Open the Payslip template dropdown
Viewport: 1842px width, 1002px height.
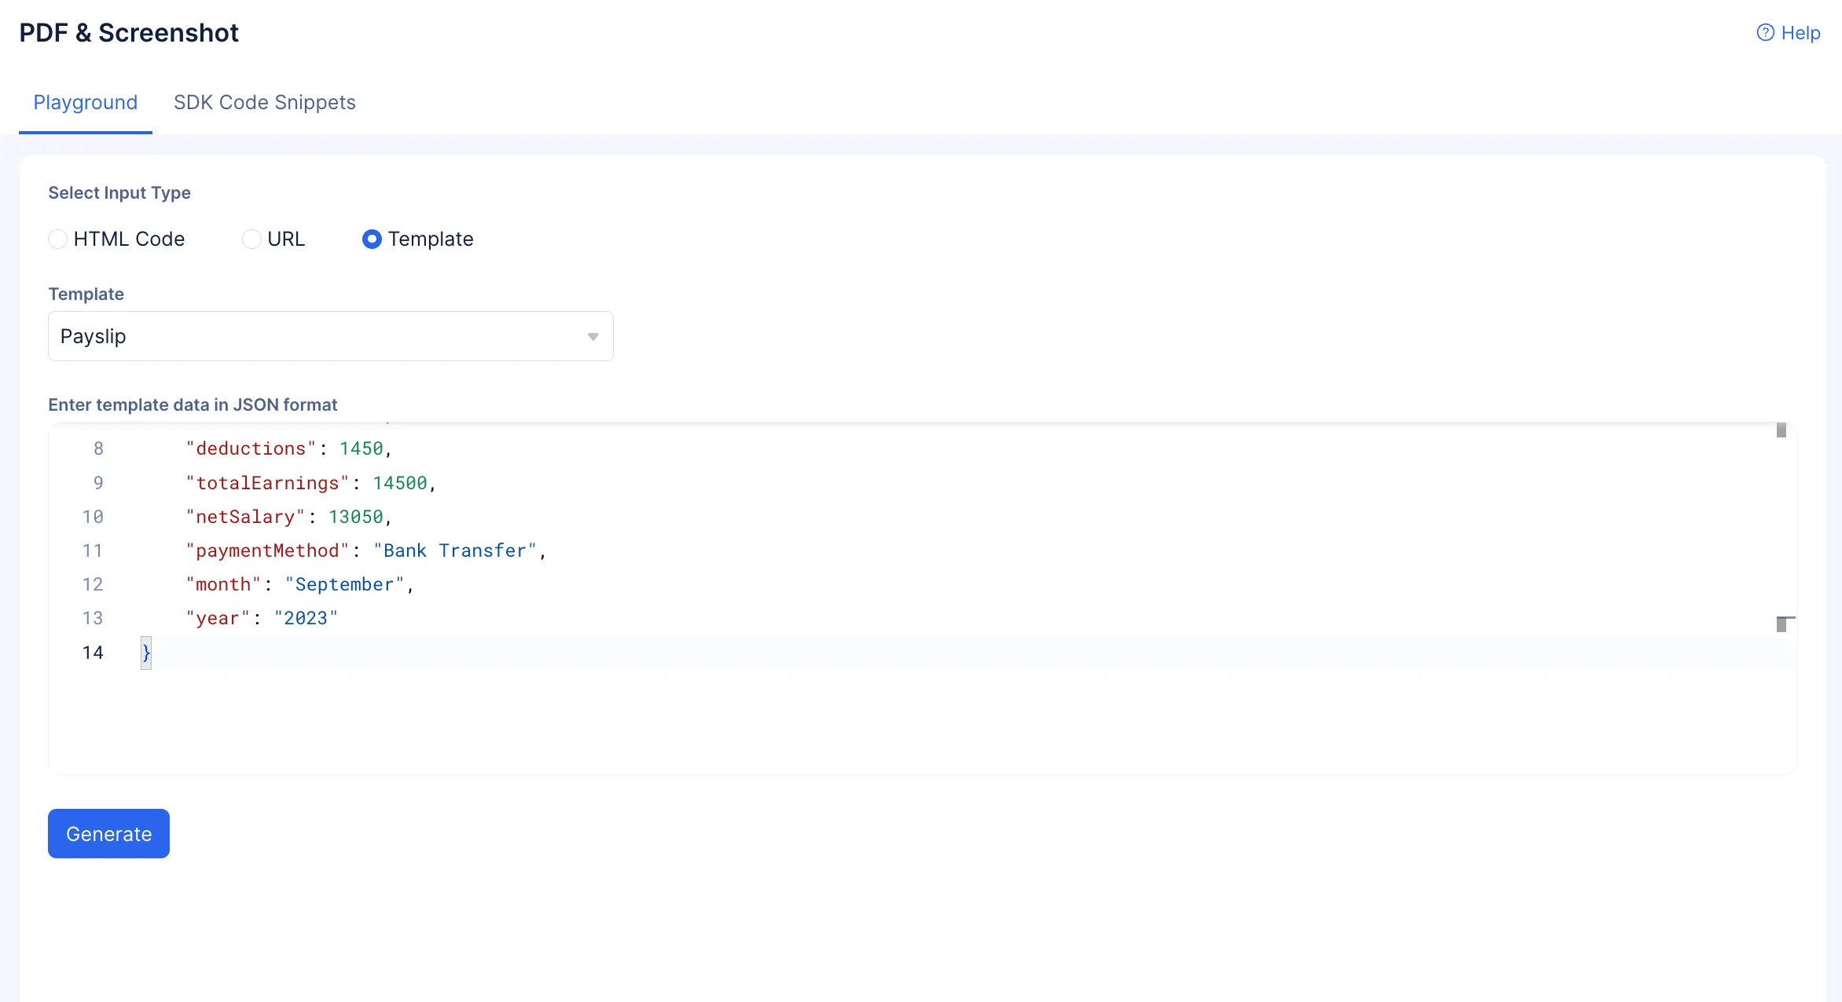pos(330,337)
